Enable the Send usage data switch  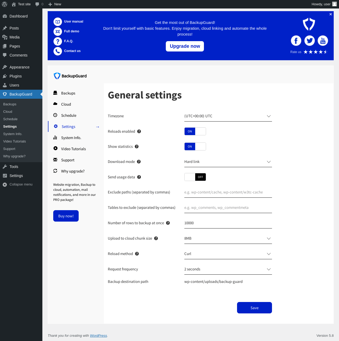(195, 177)
